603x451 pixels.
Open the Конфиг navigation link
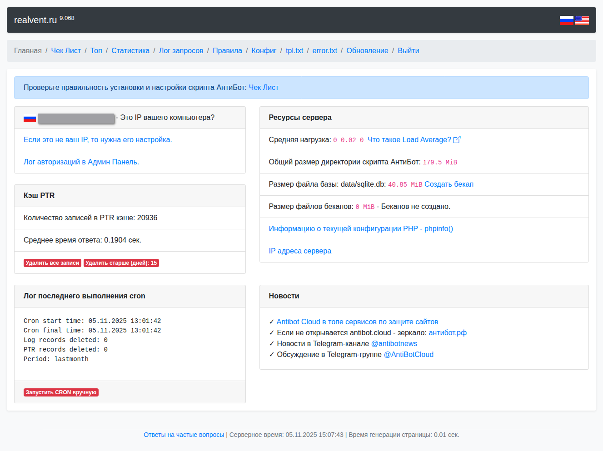click(x=264, y=51)
